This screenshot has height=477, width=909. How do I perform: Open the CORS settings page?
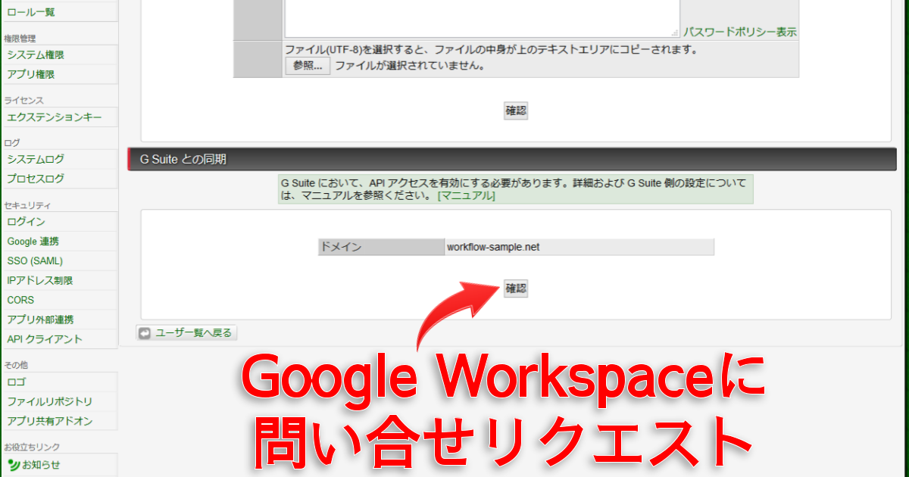pos(20,301)
